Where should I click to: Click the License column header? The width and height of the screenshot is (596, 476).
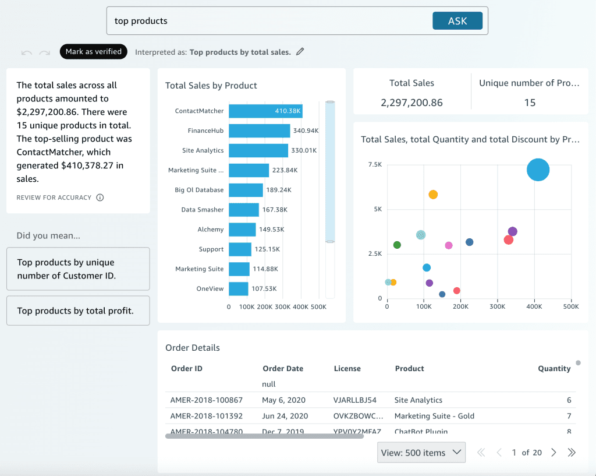[347, 368]
